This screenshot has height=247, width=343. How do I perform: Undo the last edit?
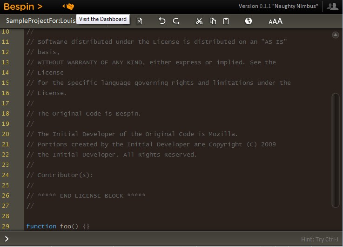162,21
